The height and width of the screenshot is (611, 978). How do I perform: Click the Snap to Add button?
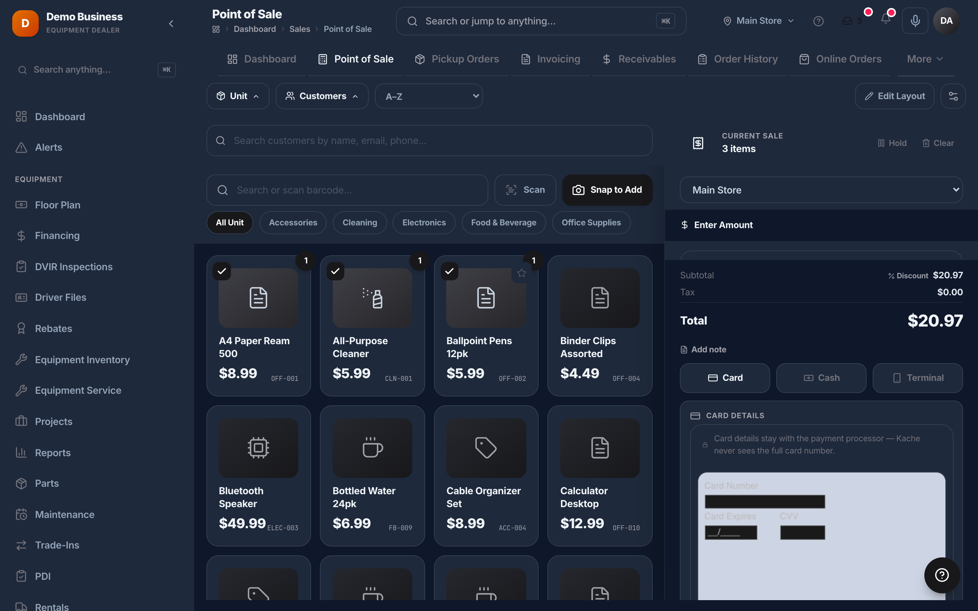click(x=607, y=190)
